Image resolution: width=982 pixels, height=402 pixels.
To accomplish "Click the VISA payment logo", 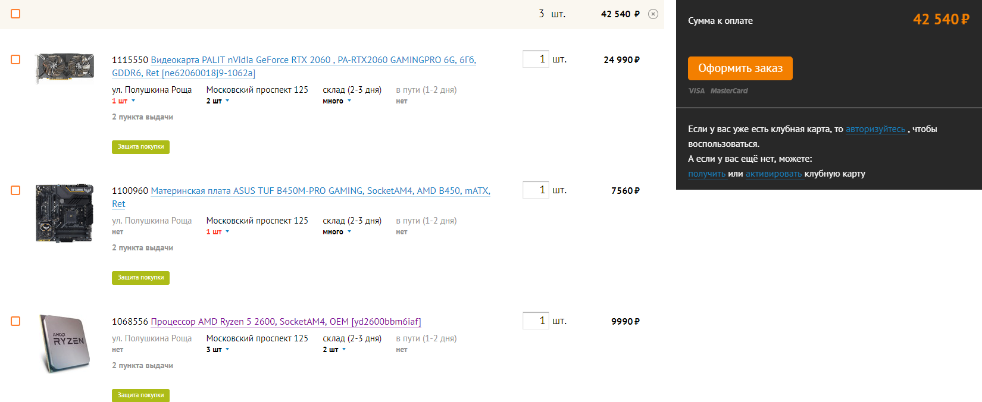I will click(x=696, y=91).
